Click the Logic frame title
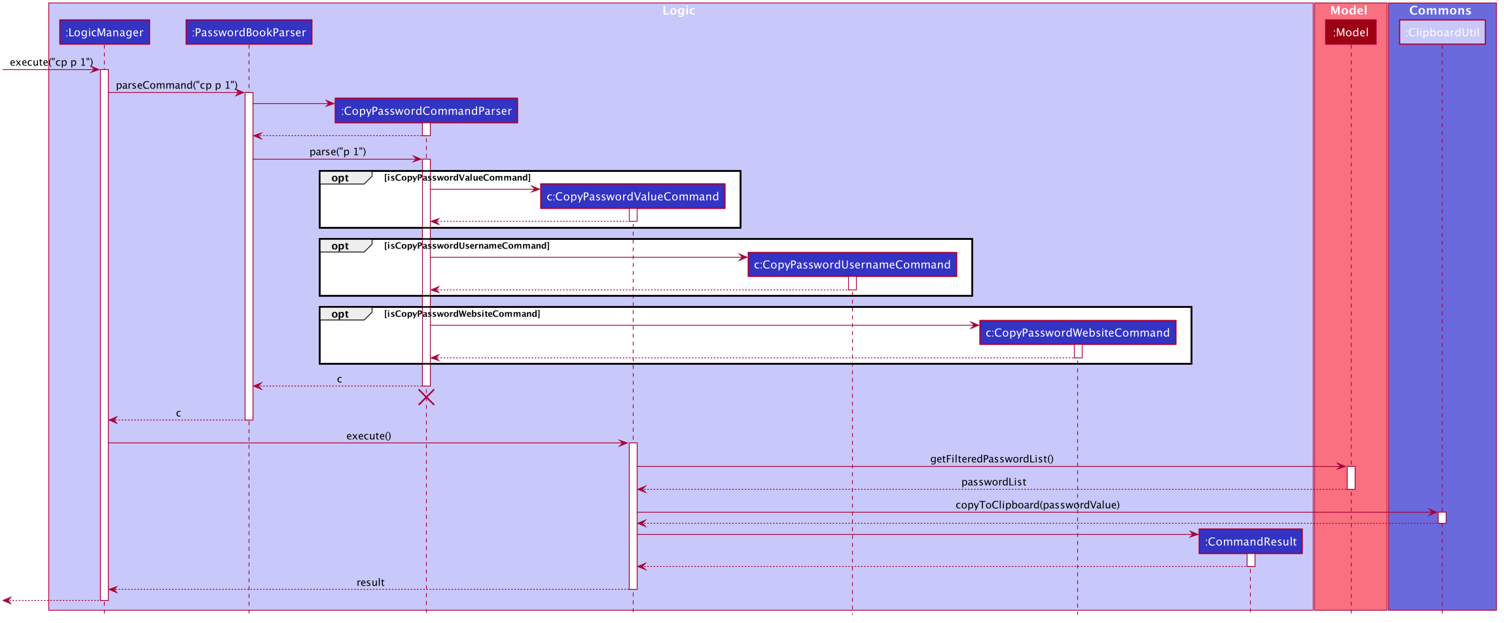1504x623 pixels. pos(679,10)
